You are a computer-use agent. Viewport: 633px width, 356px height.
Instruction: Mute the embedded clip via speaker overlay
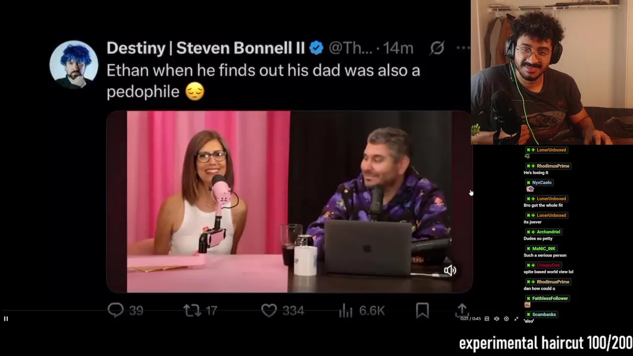click(450, 270)
